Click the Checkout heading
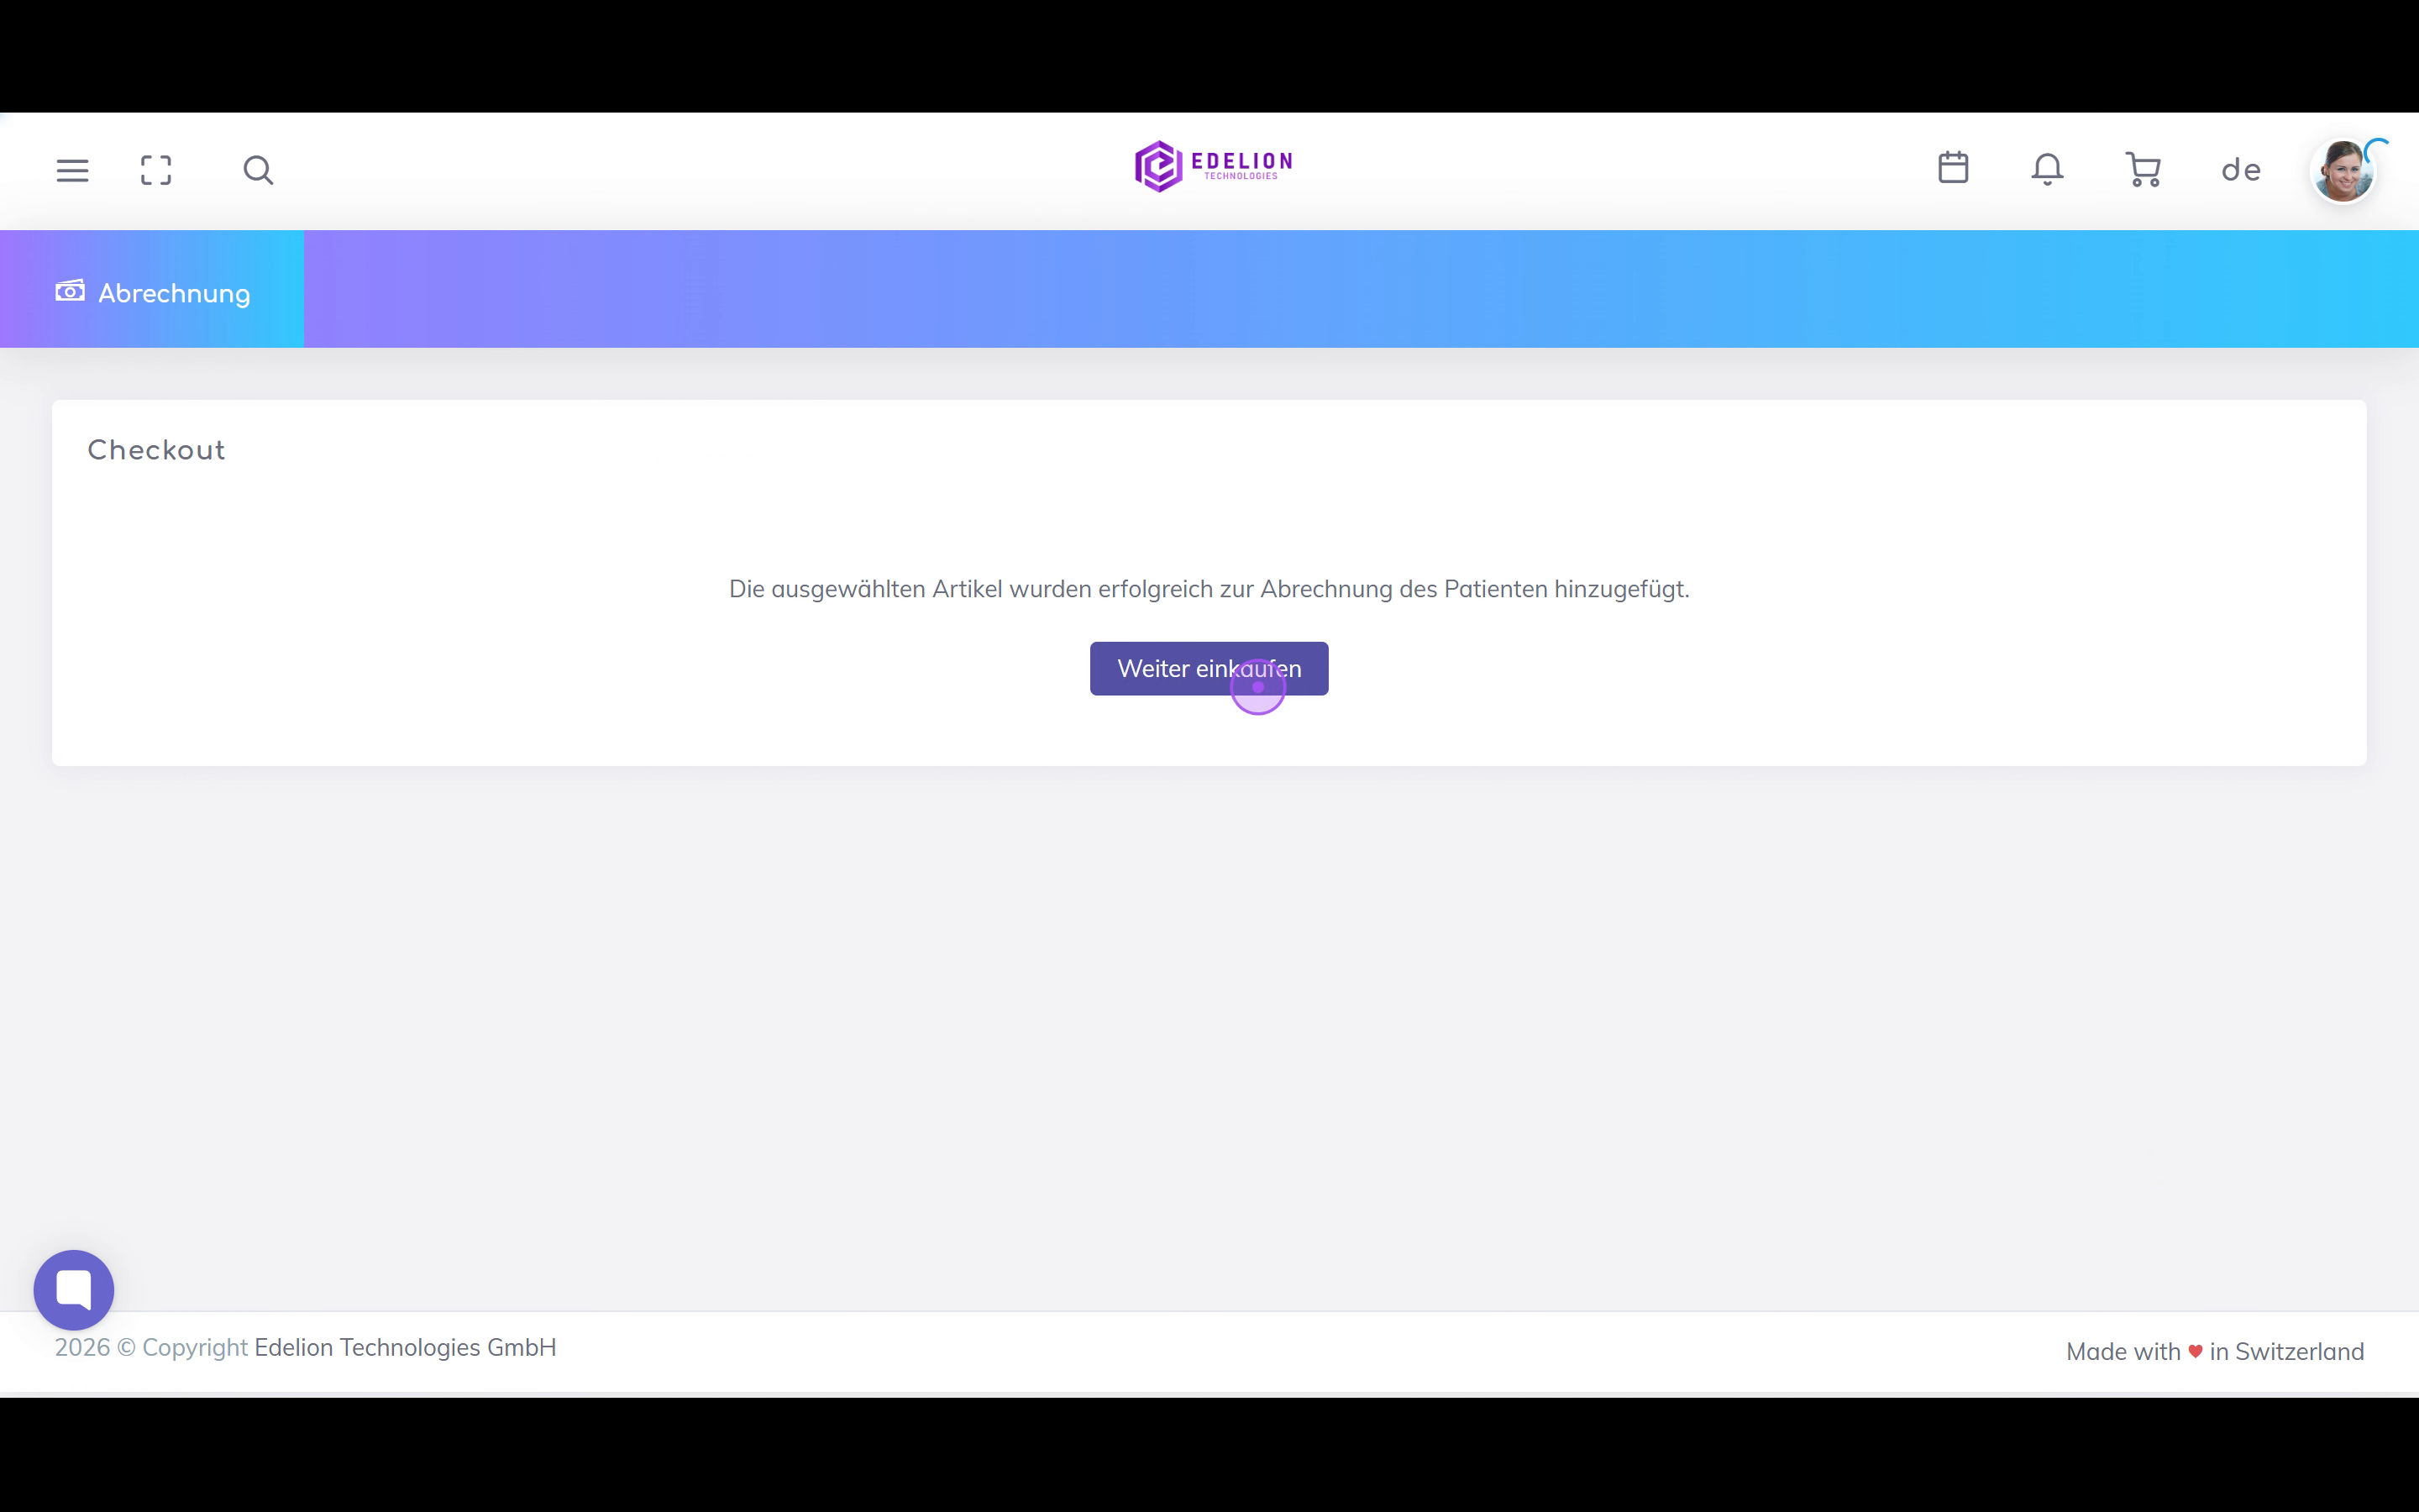The height and width of the screenshot is (1512, 2419). point(157,450)
